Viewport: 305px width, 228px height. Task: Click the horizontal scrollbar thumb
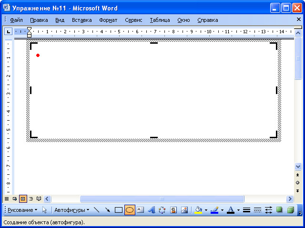[x=162, y=199]
